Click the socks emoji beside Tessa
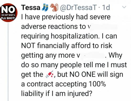Screen dimensions: 131x101 point(45,7)
